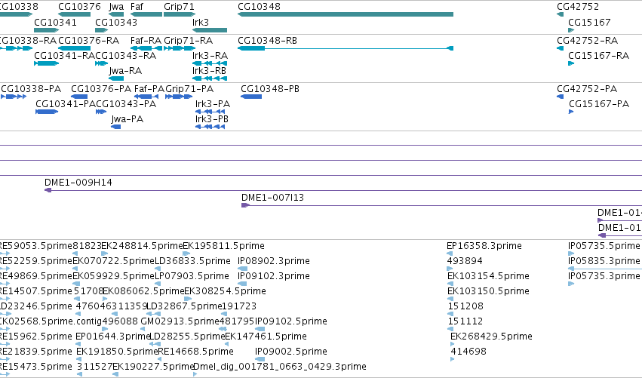Click EST Dmel_dig_001781_0663_0429.3prime

[x=280, y=367]
